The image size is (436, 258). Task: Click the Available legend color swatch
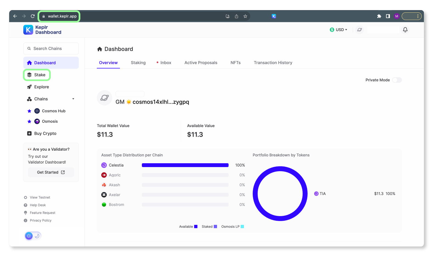(x=196, y=227)
